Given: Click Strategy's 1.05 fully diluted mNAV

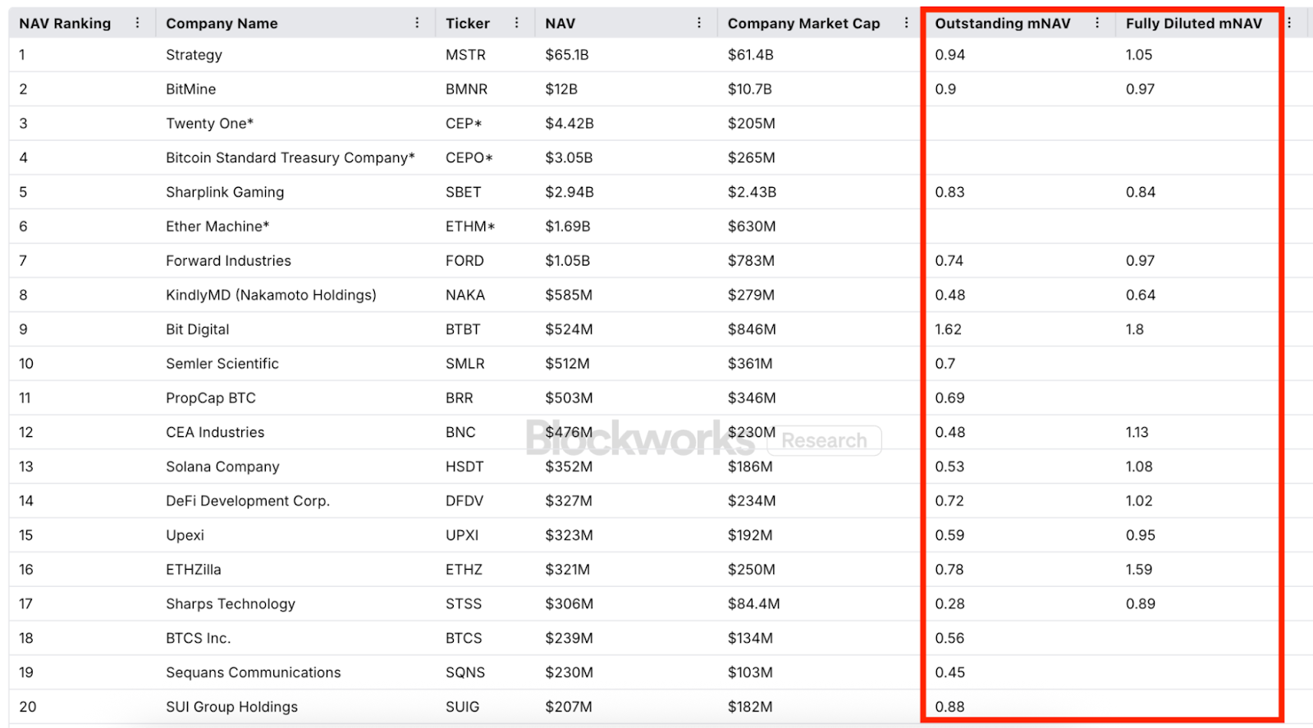Looking at the screenshot, I should 1139,55.
